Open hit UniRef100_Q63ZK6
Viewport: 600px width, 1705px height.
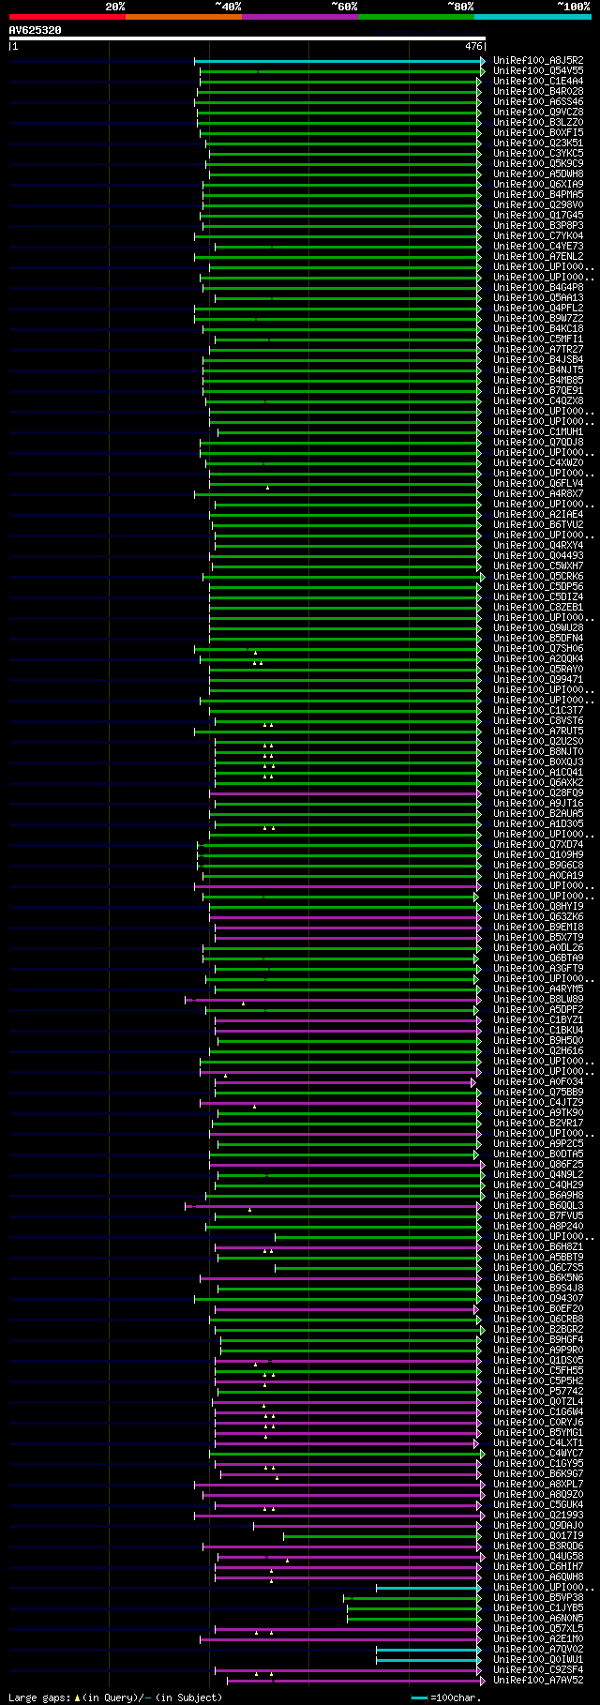tap(538, 916)
